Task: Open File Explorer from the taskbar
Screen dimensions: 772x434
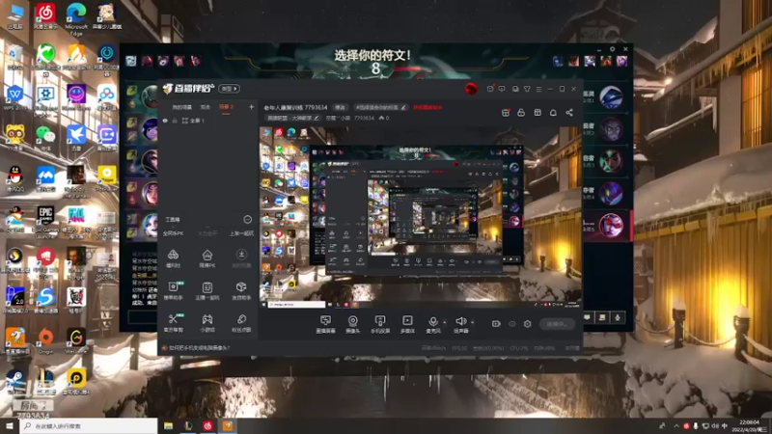Action: point(168,425)
